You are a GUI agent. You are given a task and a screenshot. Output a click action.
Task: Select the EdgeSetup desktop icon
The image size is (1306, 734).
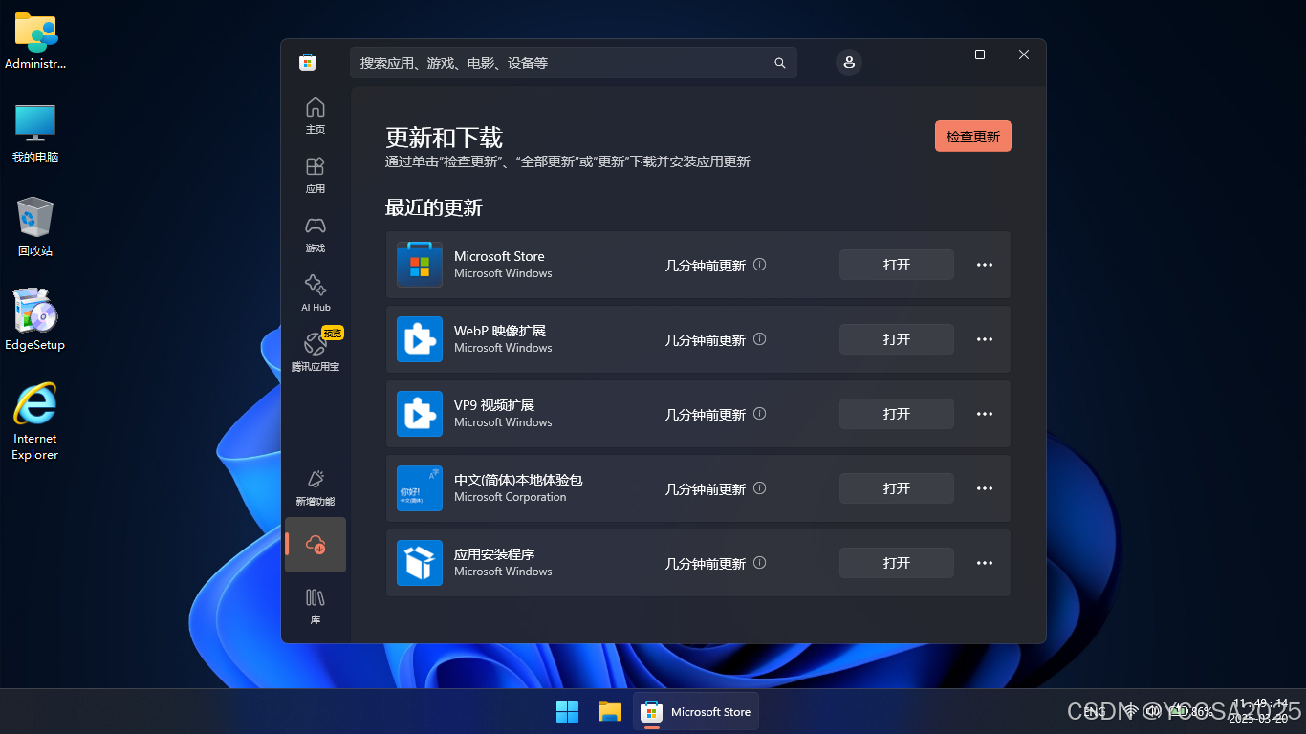click(35, 320)
